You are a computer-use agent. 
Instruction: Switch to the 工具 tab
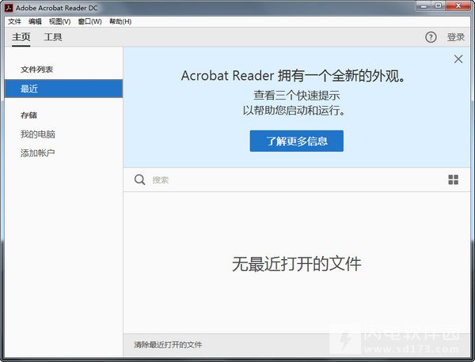pyautogui.click(x=53, y=37)
